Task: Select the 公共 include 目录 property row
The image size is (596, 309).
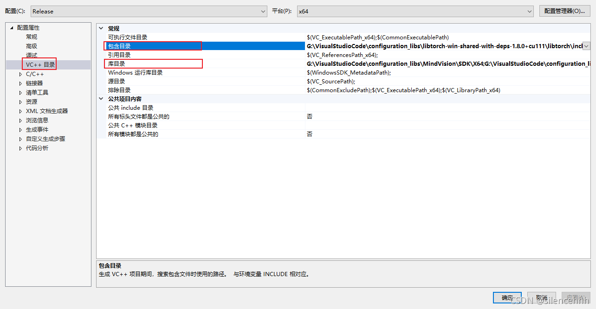Action: pos(343,107)
